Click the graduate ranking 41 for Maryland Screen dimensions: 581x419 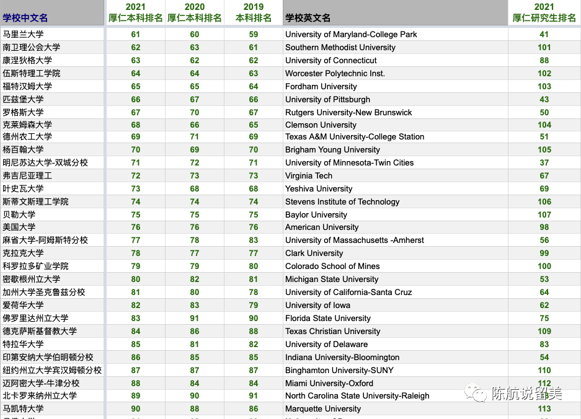tap(544, 35)
